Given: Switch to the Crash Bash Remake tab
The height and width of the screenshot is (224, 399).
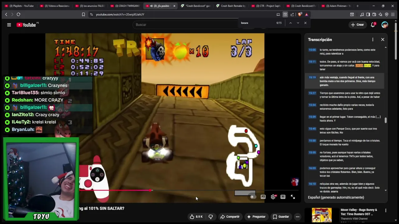Looking at the screenshot, I should pyautogui.click(x=231, y=6).
